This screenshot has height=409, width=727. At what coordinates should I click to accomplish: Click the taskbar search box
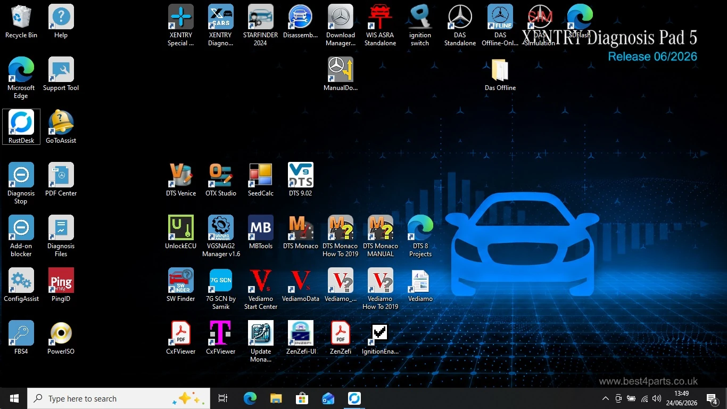tap(119, 398)
